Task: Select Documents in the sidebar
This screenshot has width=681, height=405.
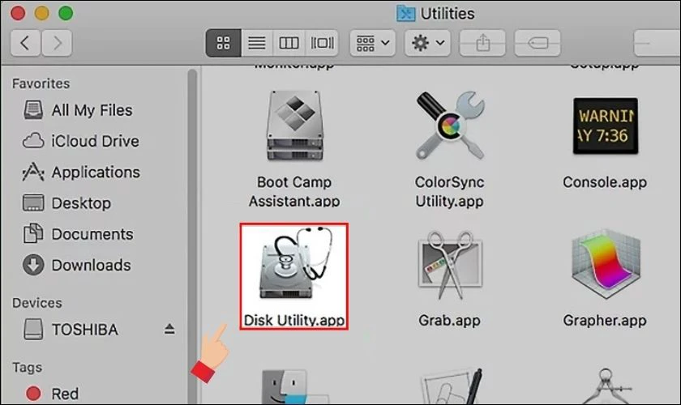Action: click(78, 234)
